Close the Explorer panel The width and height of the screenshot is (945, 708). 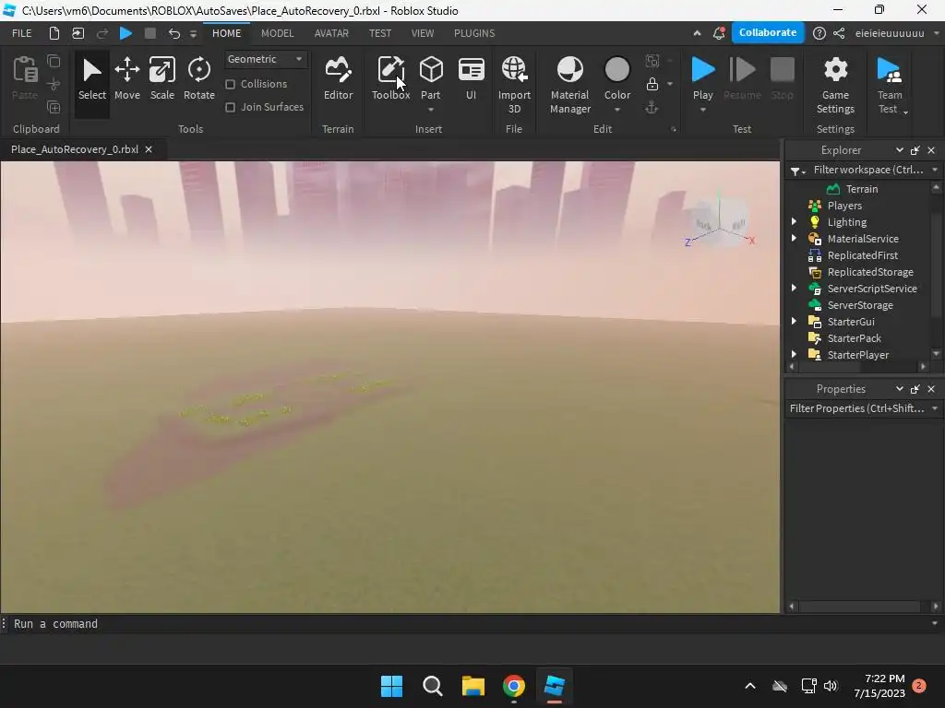[x=931, y=150]
